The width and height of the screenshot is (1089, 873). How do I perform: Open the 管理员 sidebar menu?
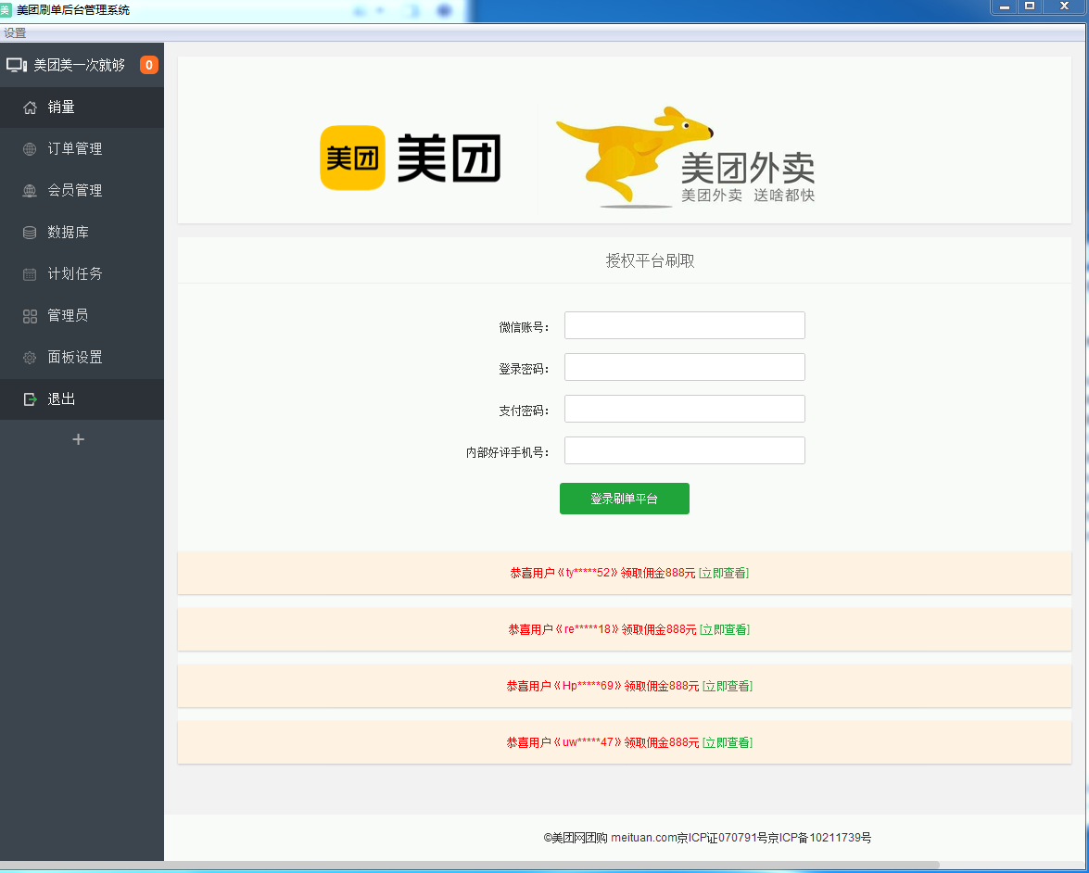tap(82, 315)
